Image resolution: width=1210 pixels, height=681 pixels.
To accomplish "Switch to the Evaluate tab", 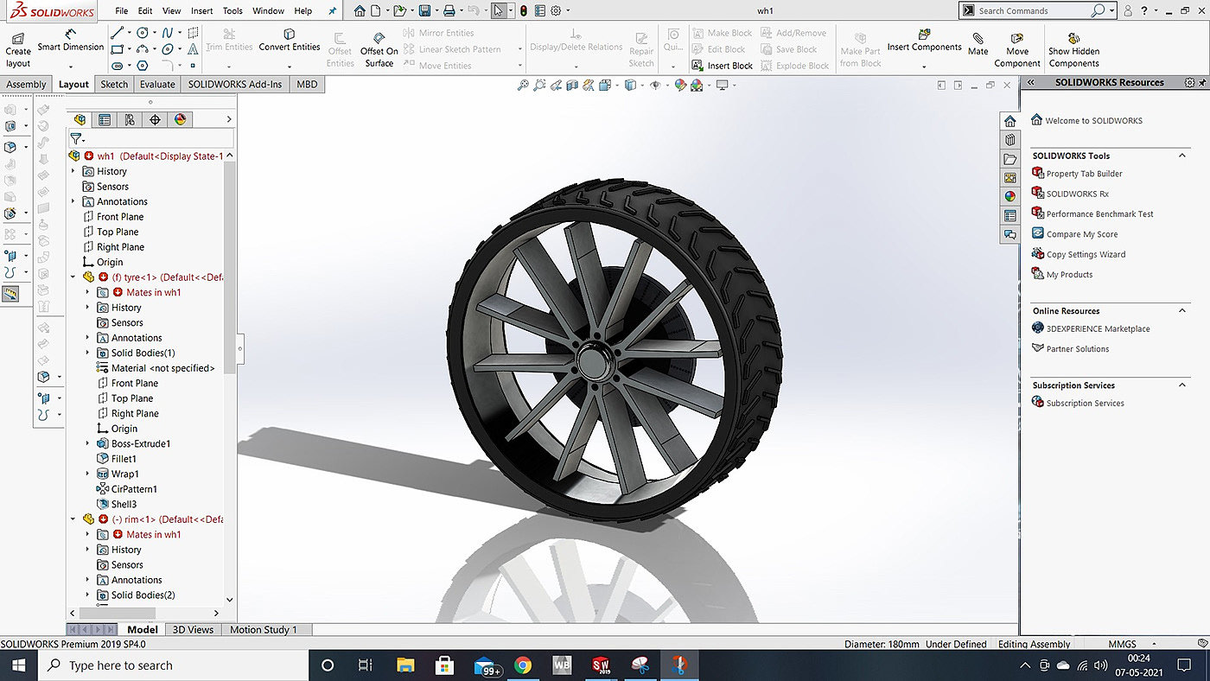I will (x=157, y=84).
